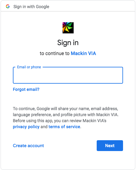Click the word 'and' between the policy links
The image size is (138, 170).
coord(44,127)
